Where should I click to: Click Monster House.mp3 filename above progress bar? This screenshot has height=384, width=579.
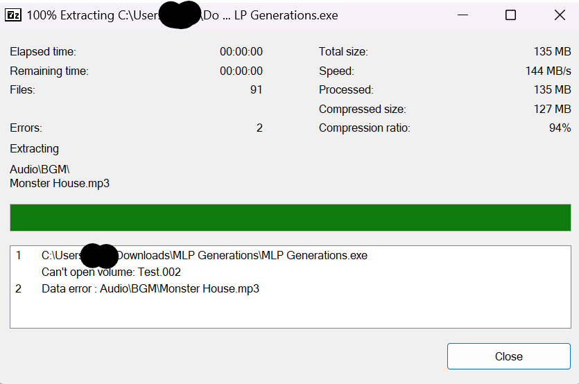[60, 183]
